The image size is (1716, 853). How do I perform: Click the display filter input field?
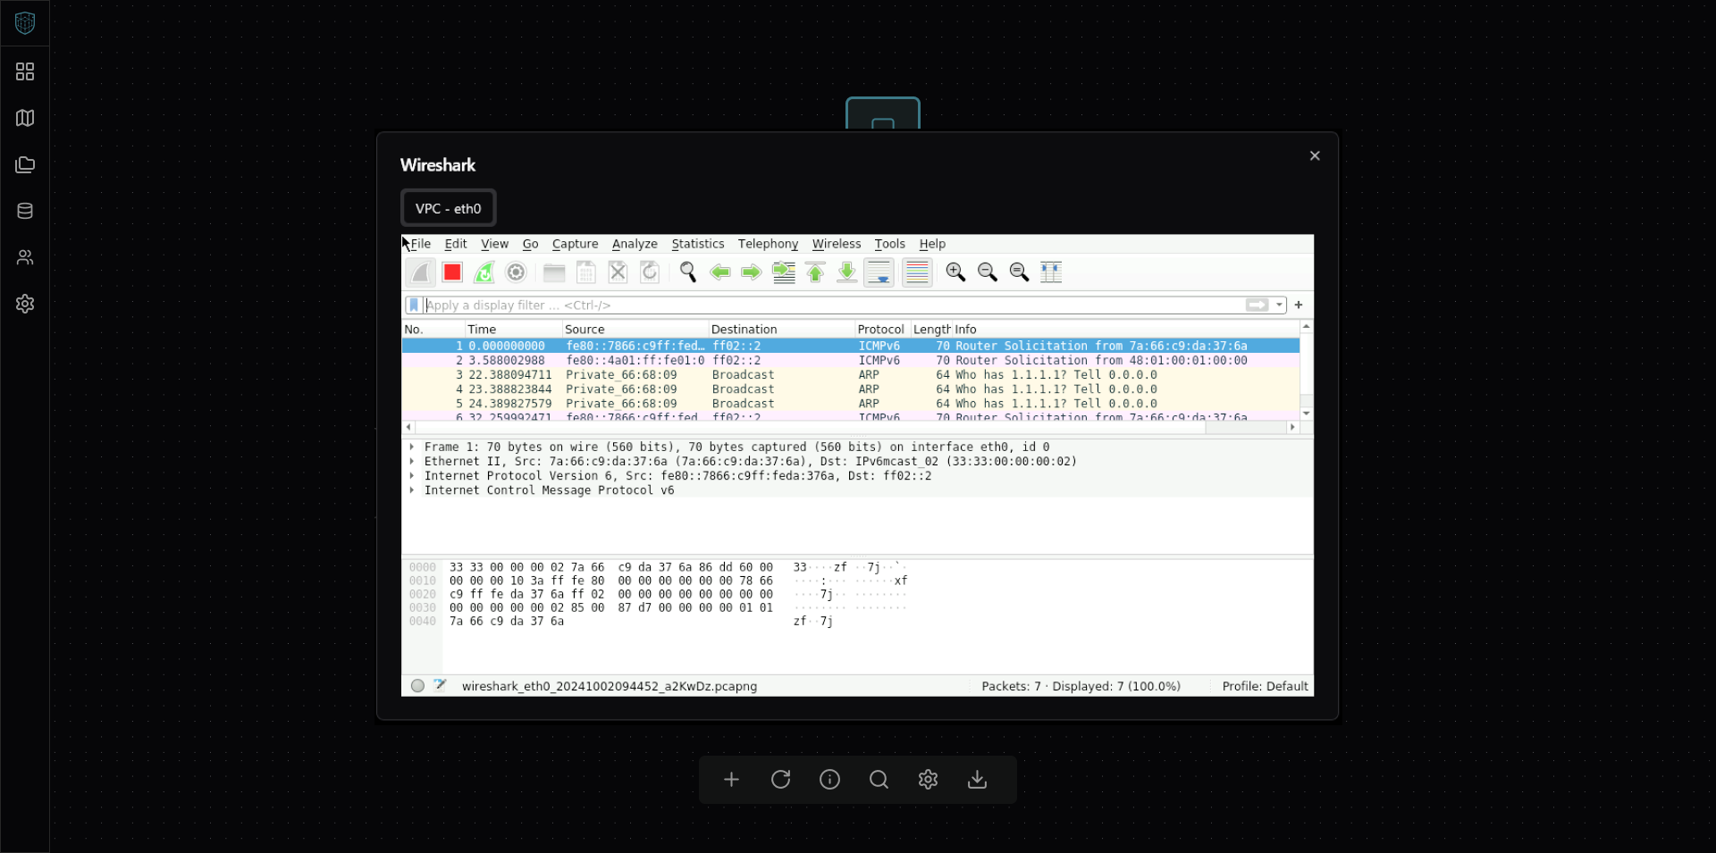tap(831, 305)
